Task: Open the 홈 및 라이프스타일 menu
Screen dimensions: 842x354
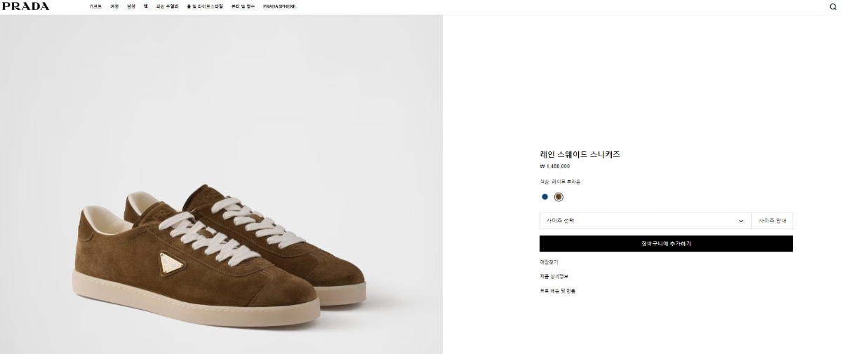Action: 205,6
